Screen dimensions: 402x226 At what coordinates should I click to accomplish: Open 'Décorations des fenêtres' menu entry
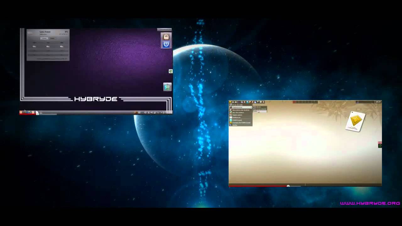(x=241, y=110)
